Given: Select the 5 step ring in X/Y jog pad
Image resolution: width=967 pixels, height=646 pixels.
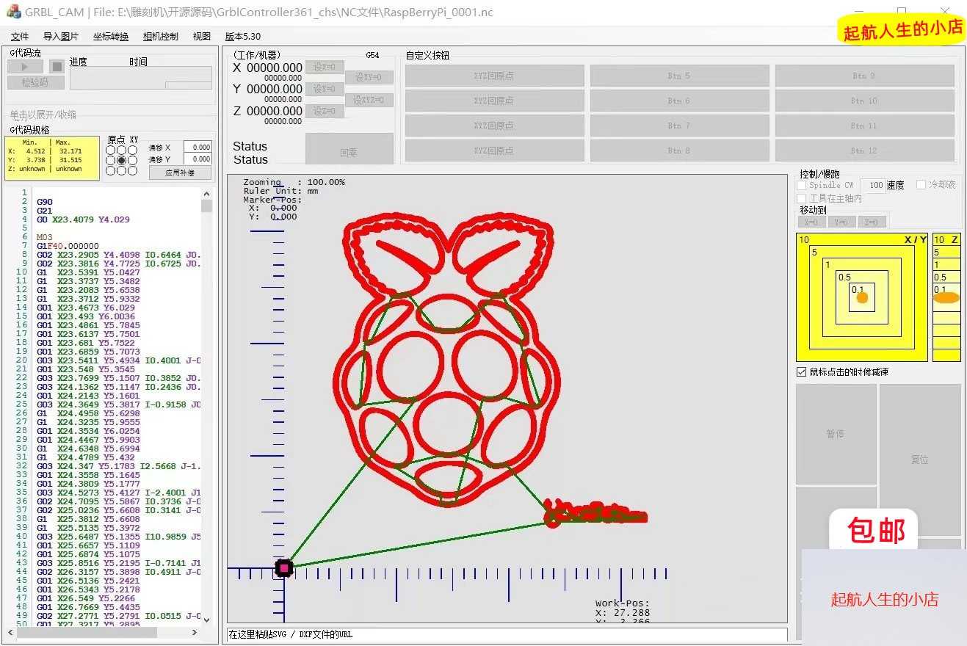Looking at the screenshot, I should 814,252.
